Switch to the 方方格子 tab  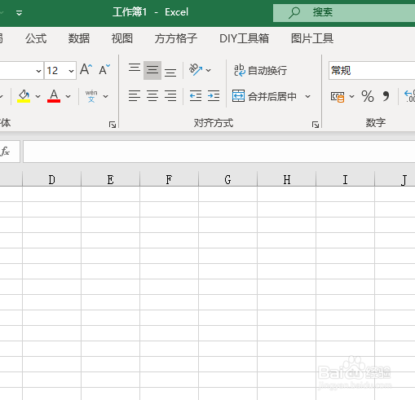point(175,38)
